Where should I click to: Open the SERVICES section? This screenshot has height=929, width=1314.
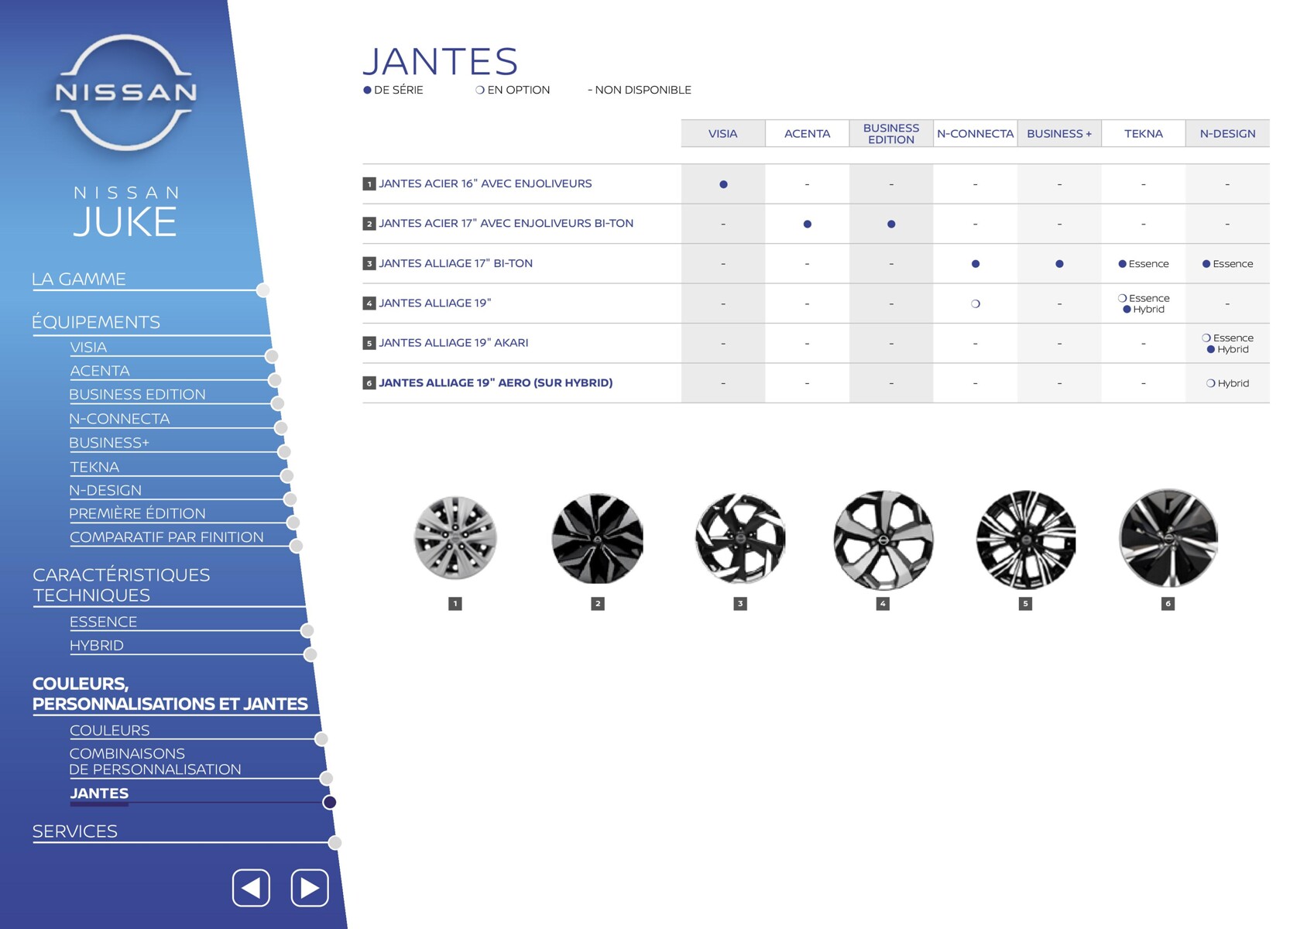tap(75, 831)
